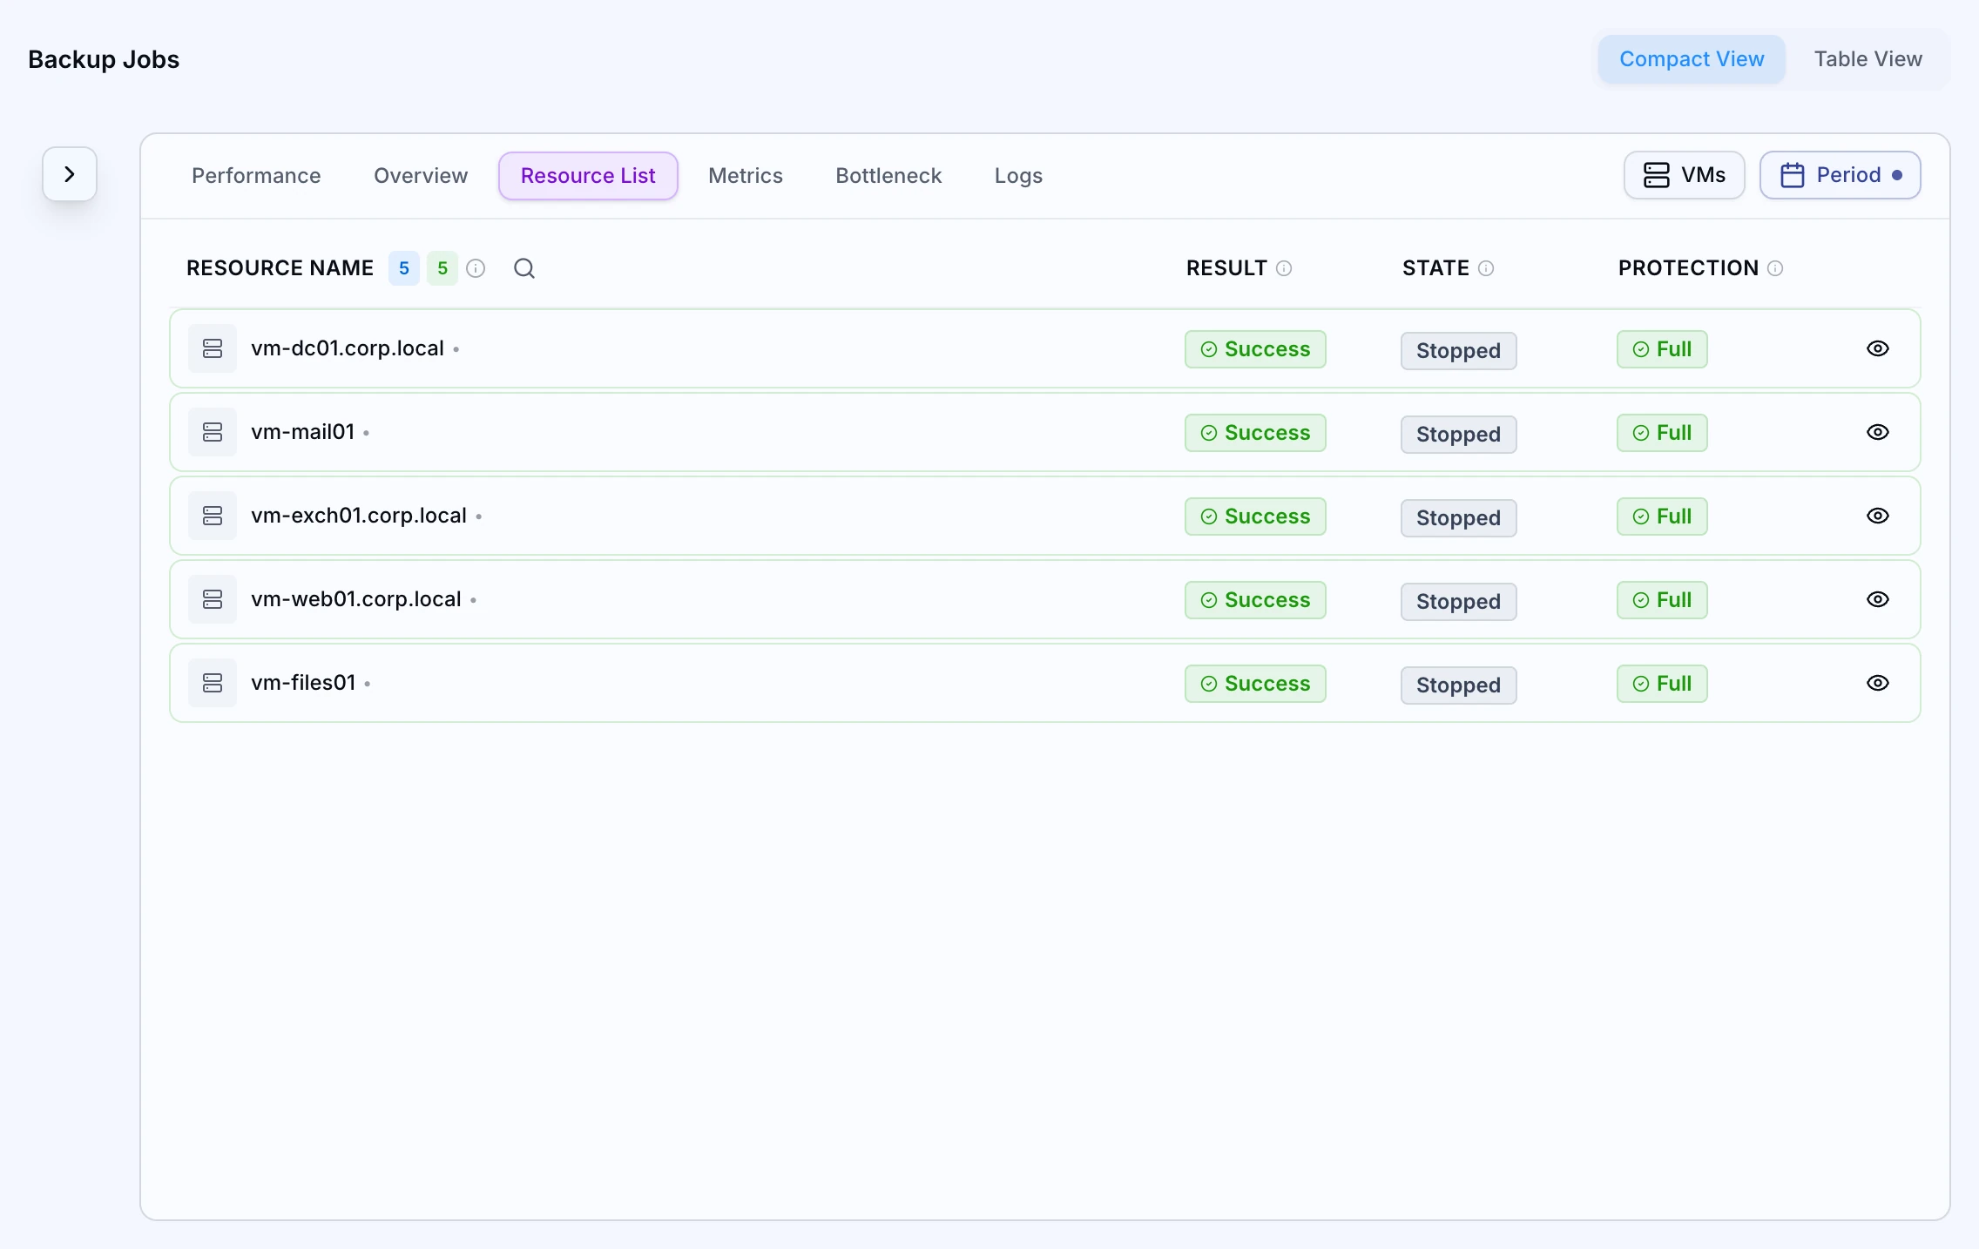Image resolution: width=1979 pixels, height=1249 pixels.
Task: Click the Stopped state for vm-mail01
Action: (1458, 435)
